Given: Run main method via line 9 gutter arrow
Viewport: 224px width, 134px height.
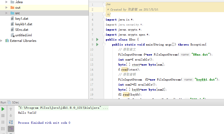Looking at the screenshot, I should [x=97, y=44].
